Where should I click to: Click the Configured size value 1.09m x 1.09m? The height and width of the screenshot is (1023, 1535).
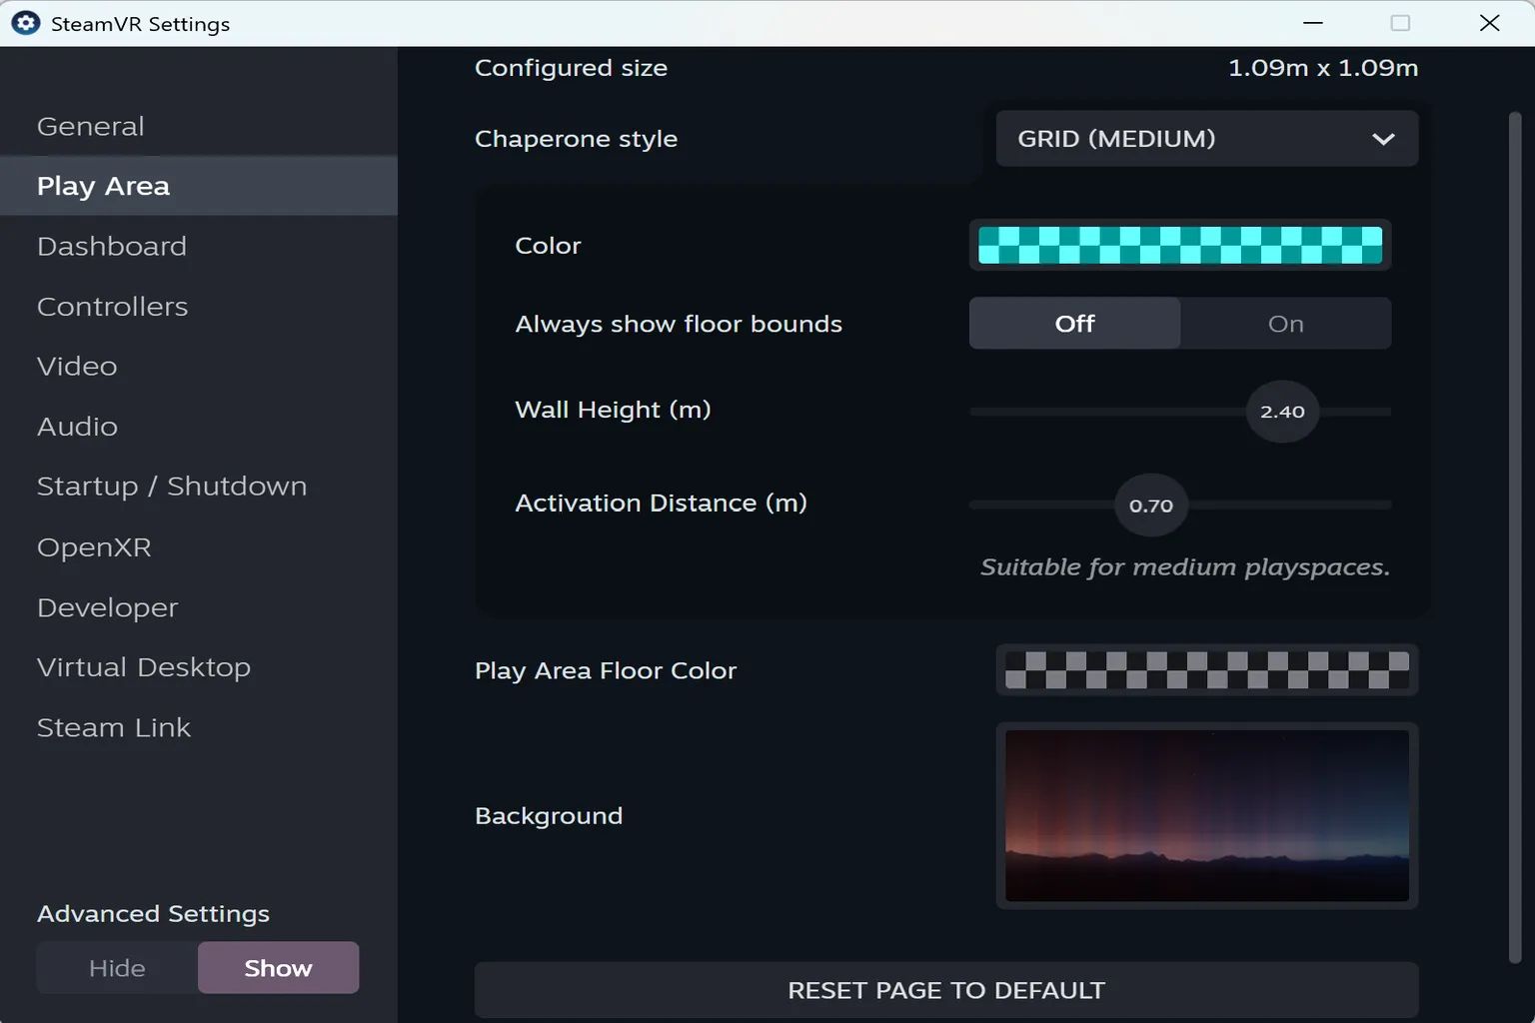click(x=1322, y=68)
